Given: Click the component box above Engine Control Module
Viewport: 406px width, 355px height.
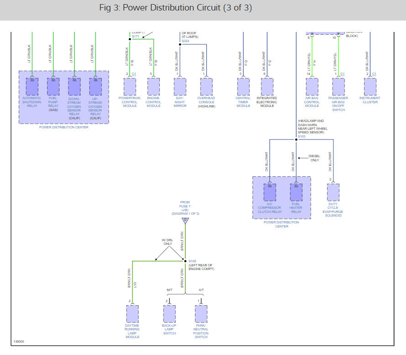Looking at the screenshot, I should (x=153, y=86).
